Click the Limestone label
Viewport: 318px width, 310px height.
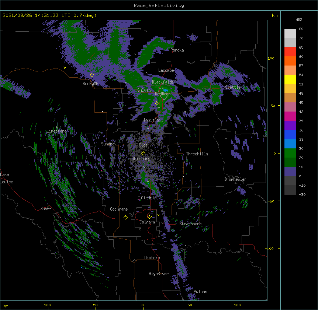[56, 131]
